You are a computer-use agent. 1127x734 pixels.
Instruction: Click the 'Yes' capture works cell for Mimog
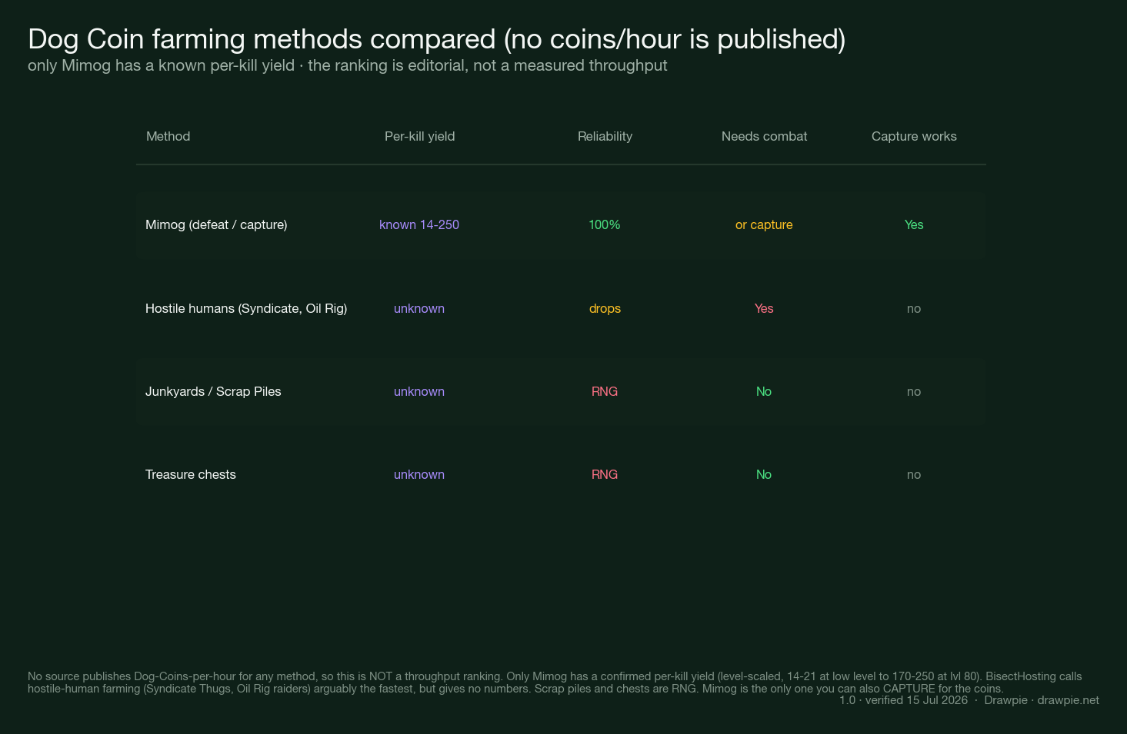point(914,224)
